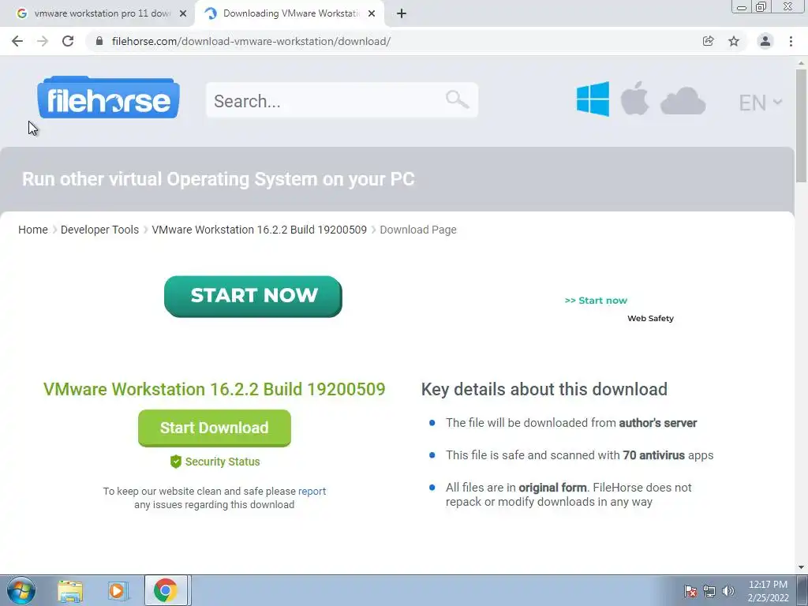The height and width of the screenshot is (606, 808).
Task: Expand the EN language dropdown
Action: tap(760, 103)
